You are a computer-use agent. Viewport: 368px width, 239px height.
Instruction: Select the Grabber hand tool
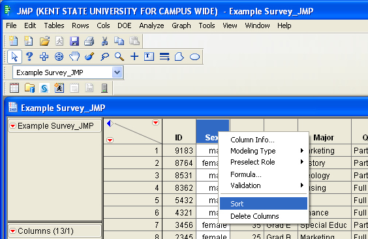tap(74, 57)
